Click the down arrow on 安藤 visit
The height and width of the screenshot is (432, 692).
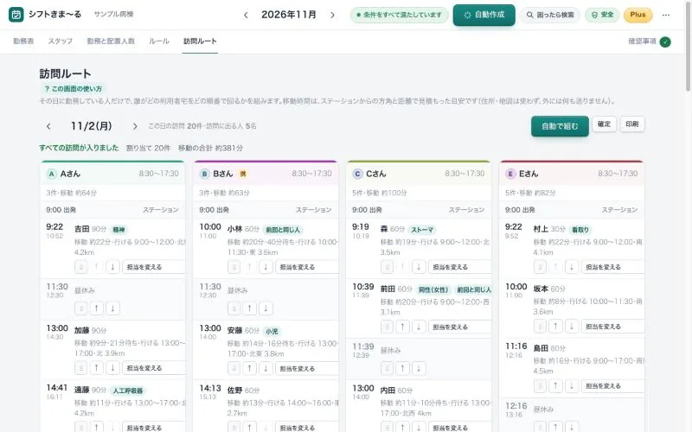[x=266, y=368]
